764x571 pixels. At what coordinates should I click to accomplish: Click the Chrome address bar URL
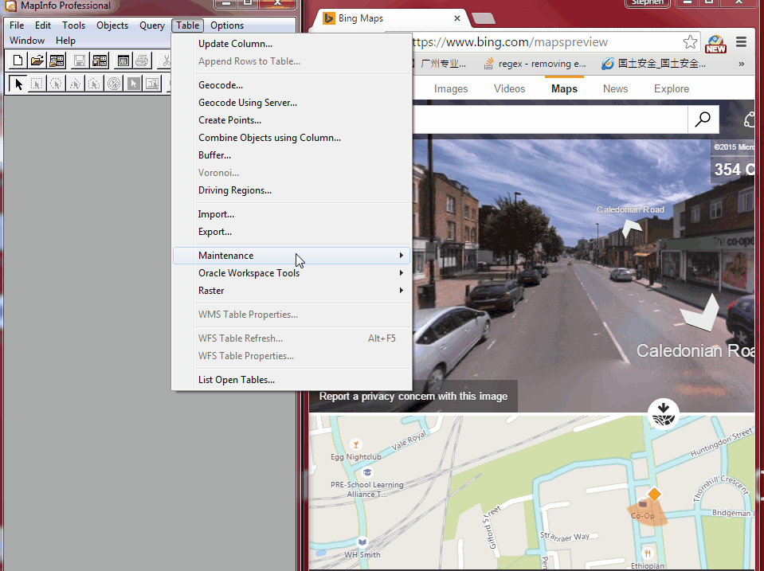pos(510,42)
